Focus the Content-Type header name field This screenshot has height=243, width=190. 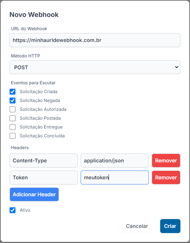tap(43, 161)
